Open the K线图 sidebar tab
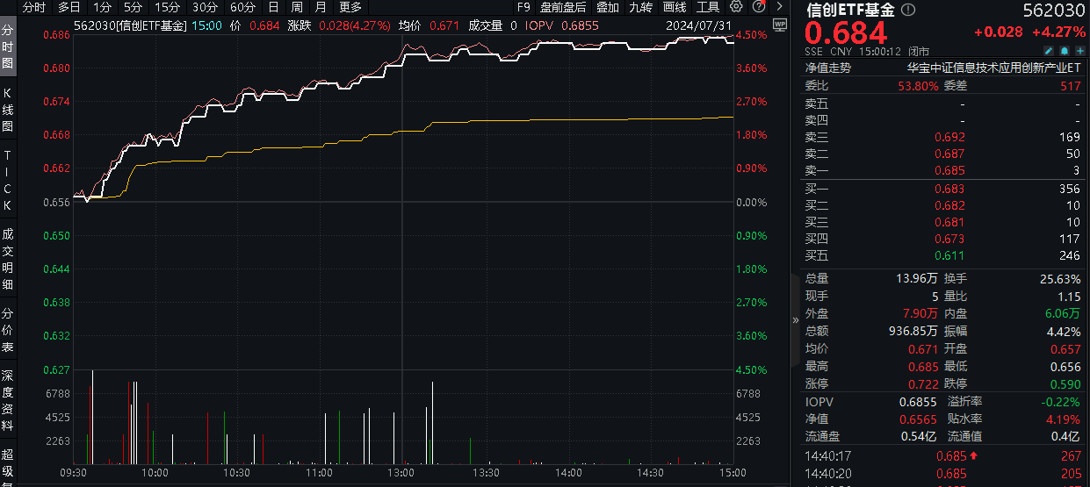The height and width of the screenshot is (487, 1090). tap(8, 109)
